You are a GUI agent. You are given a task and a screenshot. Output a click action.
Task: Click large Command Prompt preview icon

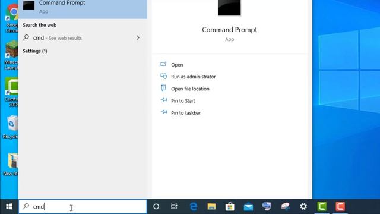[229, 8]
